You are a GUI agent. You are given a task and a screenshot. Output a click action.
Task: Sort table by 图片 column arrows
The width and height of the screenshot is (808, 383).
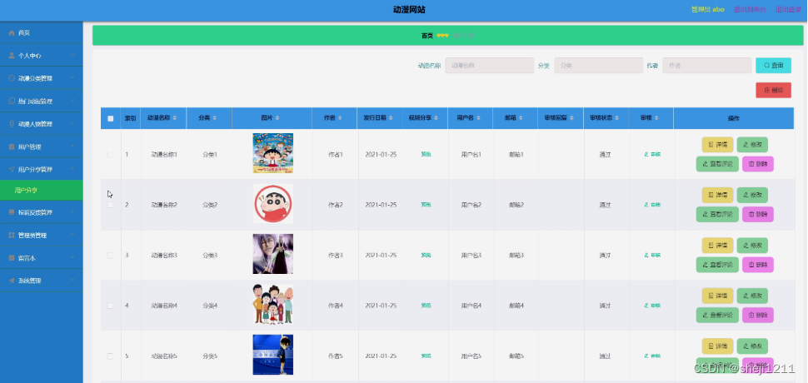[x=278, y=118]
